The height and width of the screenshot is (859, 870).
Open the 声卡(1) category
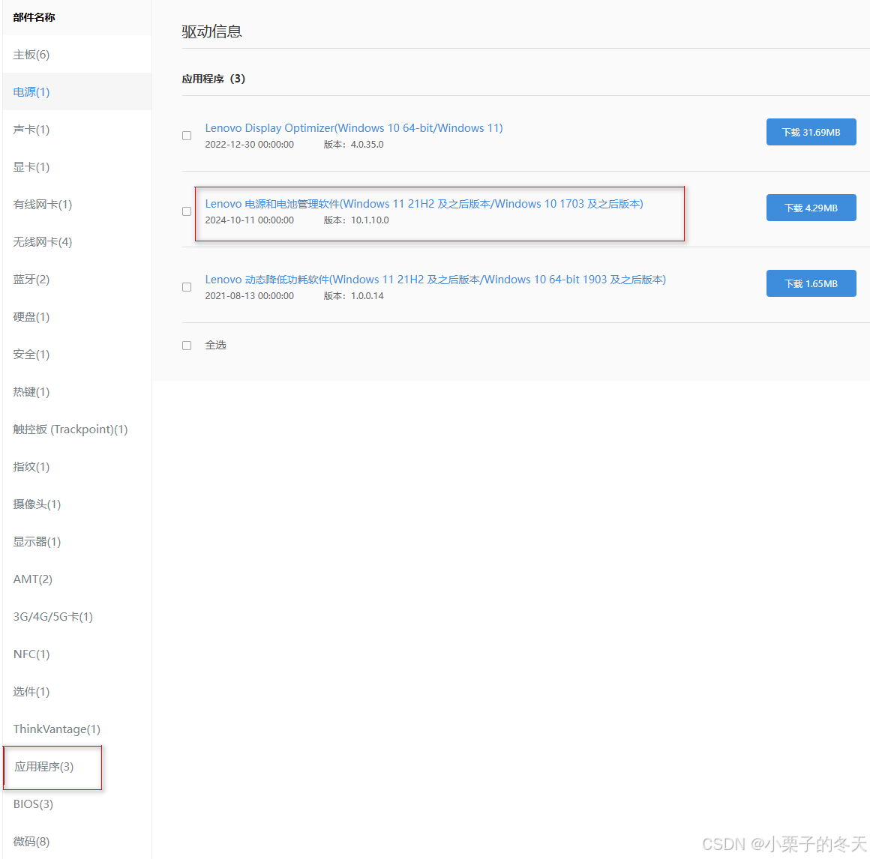[x=31, y=129]
